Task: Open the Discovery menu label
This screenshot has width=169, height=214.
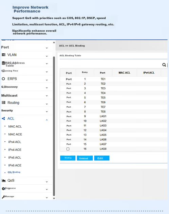Action: coord(10,87)
